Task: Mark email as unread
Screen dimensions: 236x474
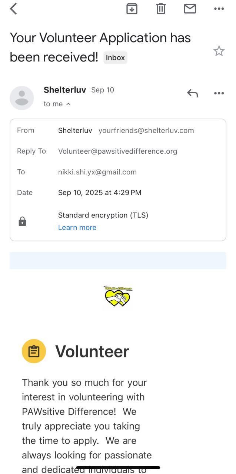Action: click(x=190, y=9)
